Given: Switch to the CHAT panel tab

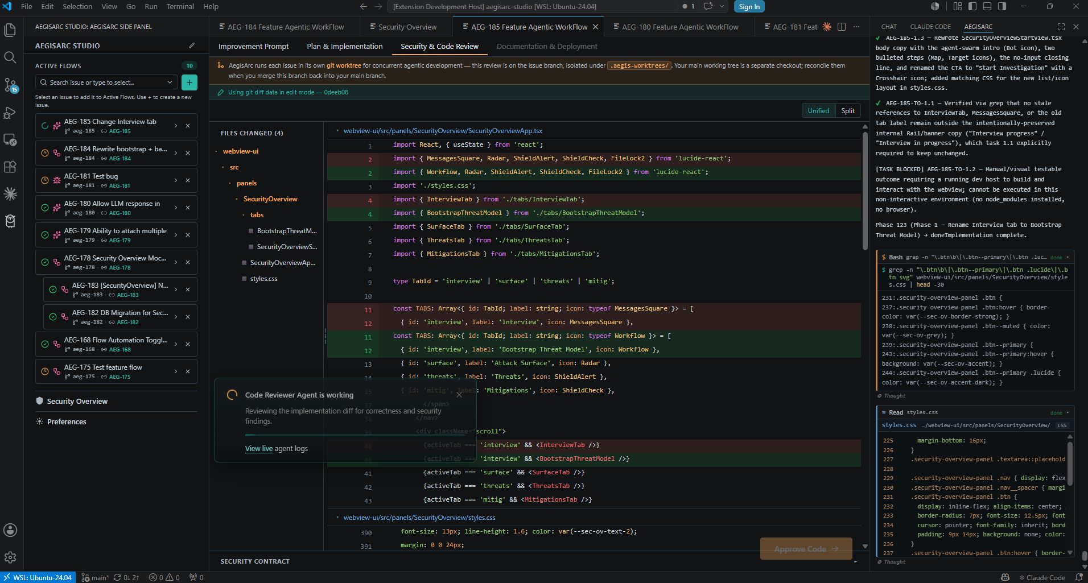Looking at the screenshot, I should [x=889, y=27].
